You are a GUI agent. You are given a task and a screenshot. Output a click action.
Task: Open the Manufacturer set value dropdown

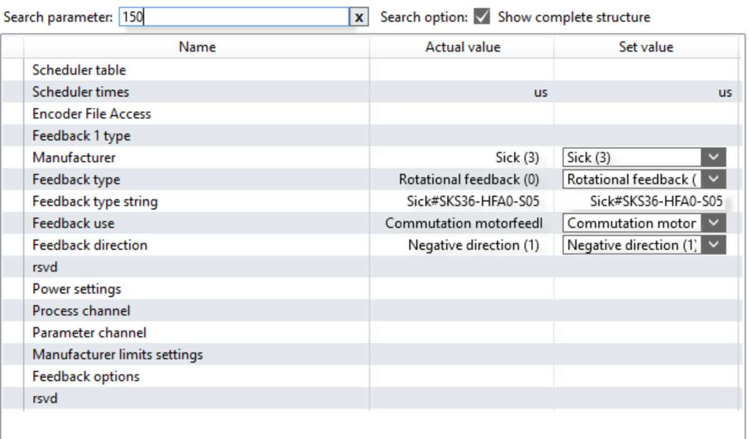click(715, 158)
